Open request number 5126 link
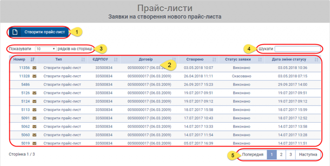The width and height of the screenshot is (330, 166). pos(26,93)
